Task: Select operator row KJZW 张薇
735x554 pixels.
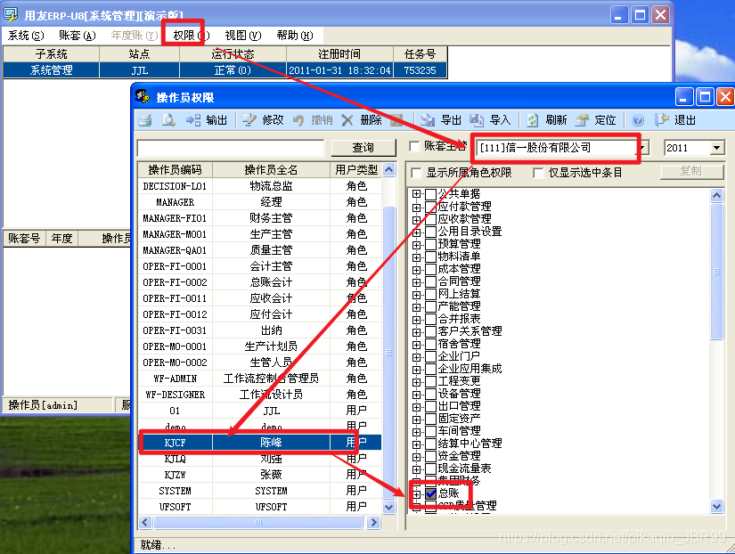Action: [259, 475]
